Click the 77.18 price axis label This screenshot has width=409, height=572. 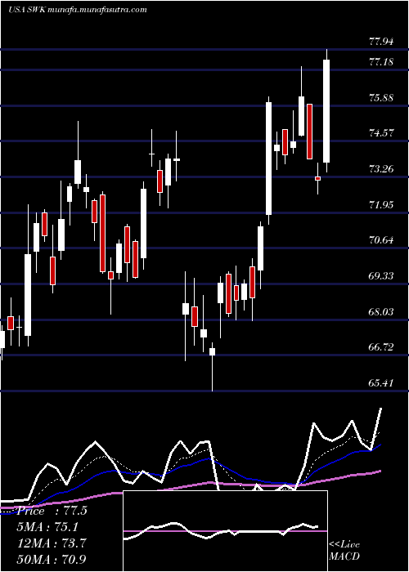[x=381, y=62]
